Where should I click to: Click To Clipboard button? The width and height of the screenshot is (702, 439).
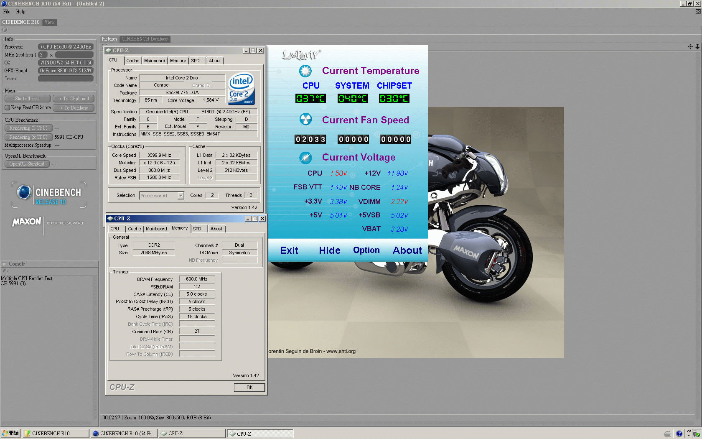coord(74,99)
